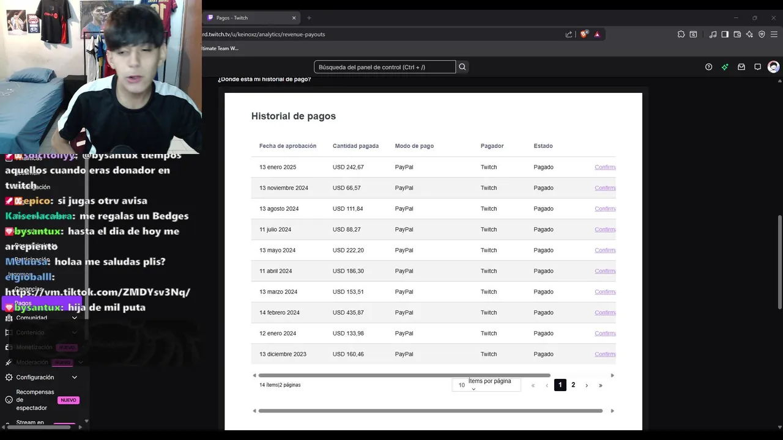Click the table's horizontal scrollbar thumb
This screenshot has height=440, width=783.
pyautogui.click(x=404, y=375)
